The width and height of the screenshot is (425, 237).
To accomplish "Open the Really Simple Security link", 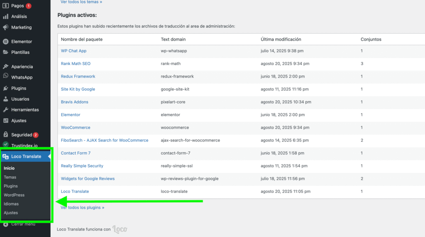I will tap(82, 166).
